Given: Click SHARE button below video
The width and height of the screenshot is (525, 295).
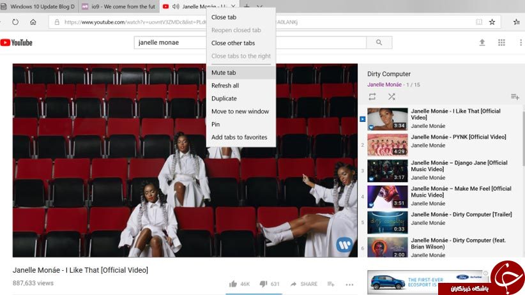Looking at the screenshot, I should pos(303,284).
